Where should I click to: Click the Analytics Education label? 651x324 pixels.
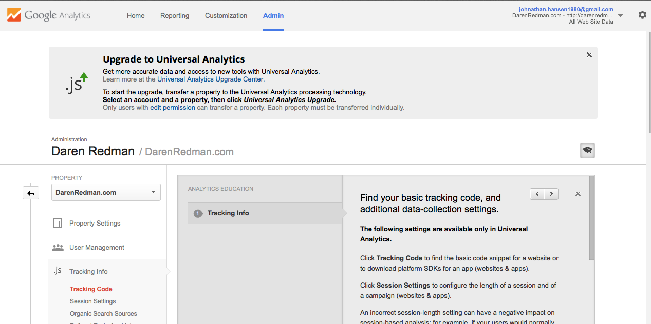pos(220,189)
